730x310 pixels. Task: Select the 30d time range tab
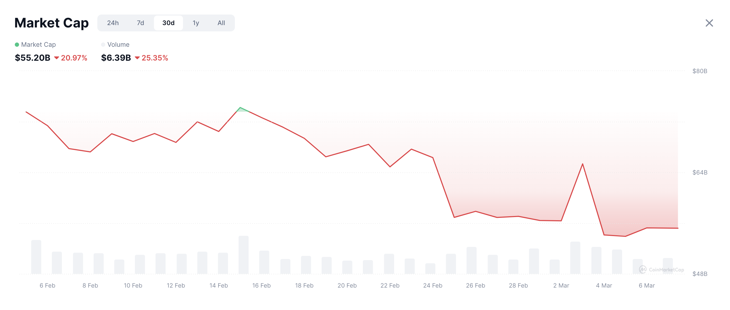tap(168, 23)
